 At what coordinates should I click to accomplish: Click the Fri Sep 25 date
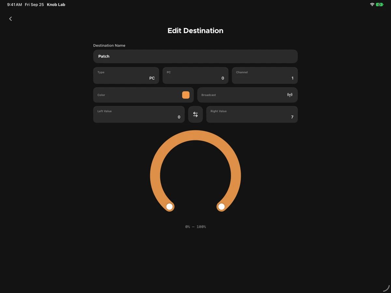pos(35,5)
